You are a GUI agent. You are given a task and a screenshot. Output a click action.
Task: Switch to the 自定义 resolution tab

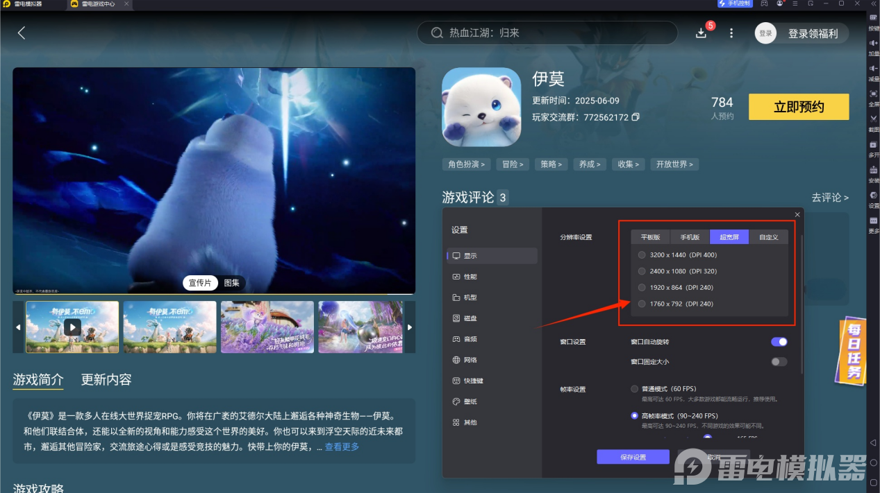click(x=768, y=237)
